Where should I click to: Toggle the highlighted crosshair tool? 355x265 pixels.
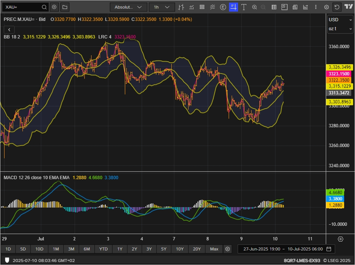click(234, 7)
